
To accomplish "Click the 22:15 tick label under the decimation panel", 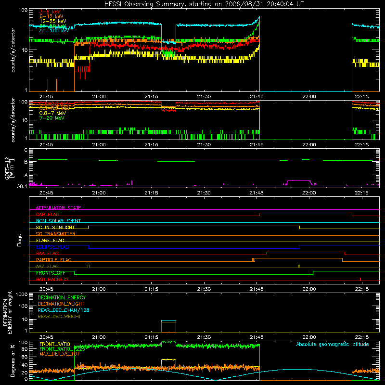I will click(x=361, y=337).
